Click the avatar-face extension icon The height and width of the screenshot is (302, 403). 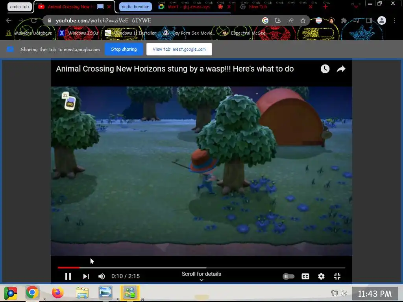coord(331,20)
